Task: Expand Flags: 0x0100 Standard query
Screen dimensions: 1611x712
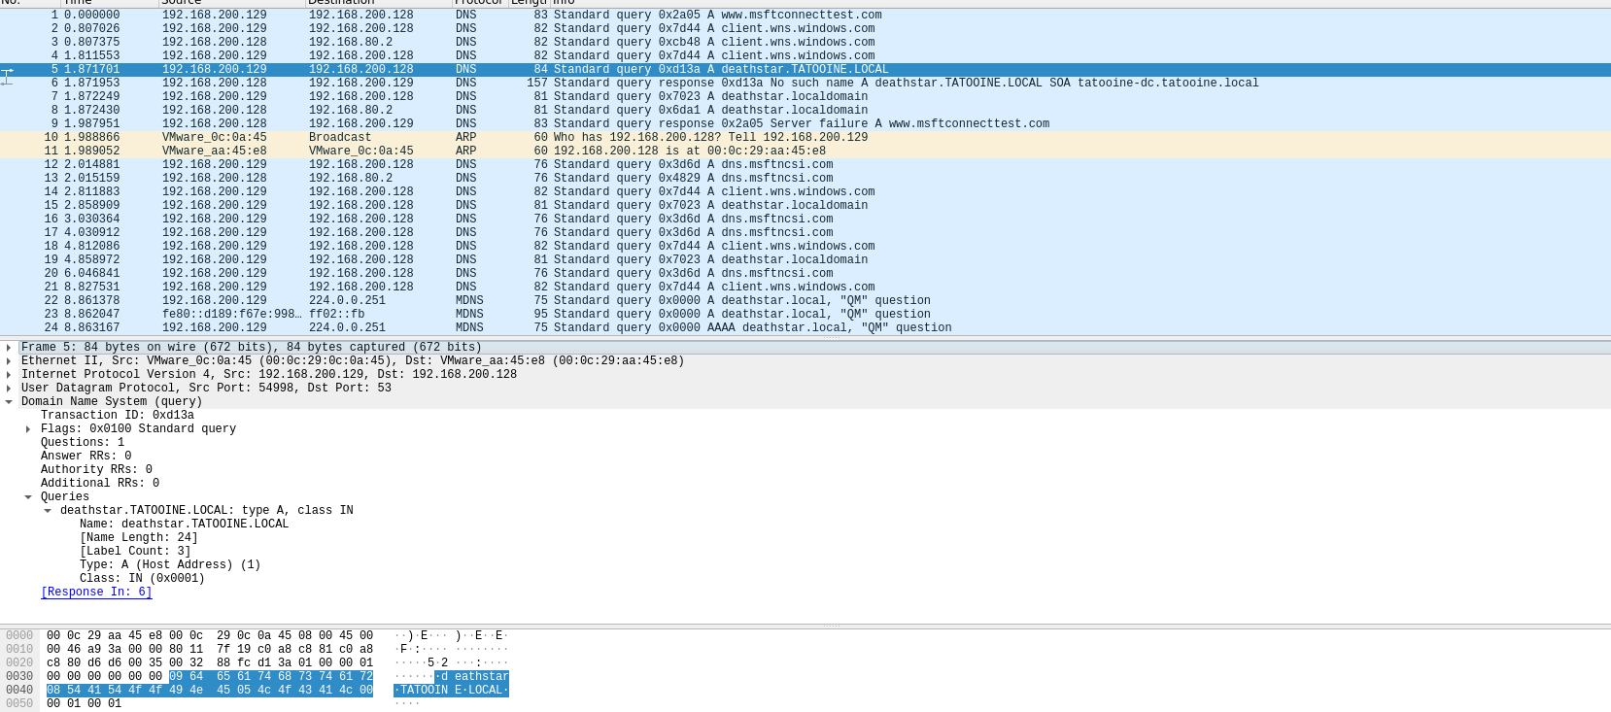Action: [x=28, y=429]
